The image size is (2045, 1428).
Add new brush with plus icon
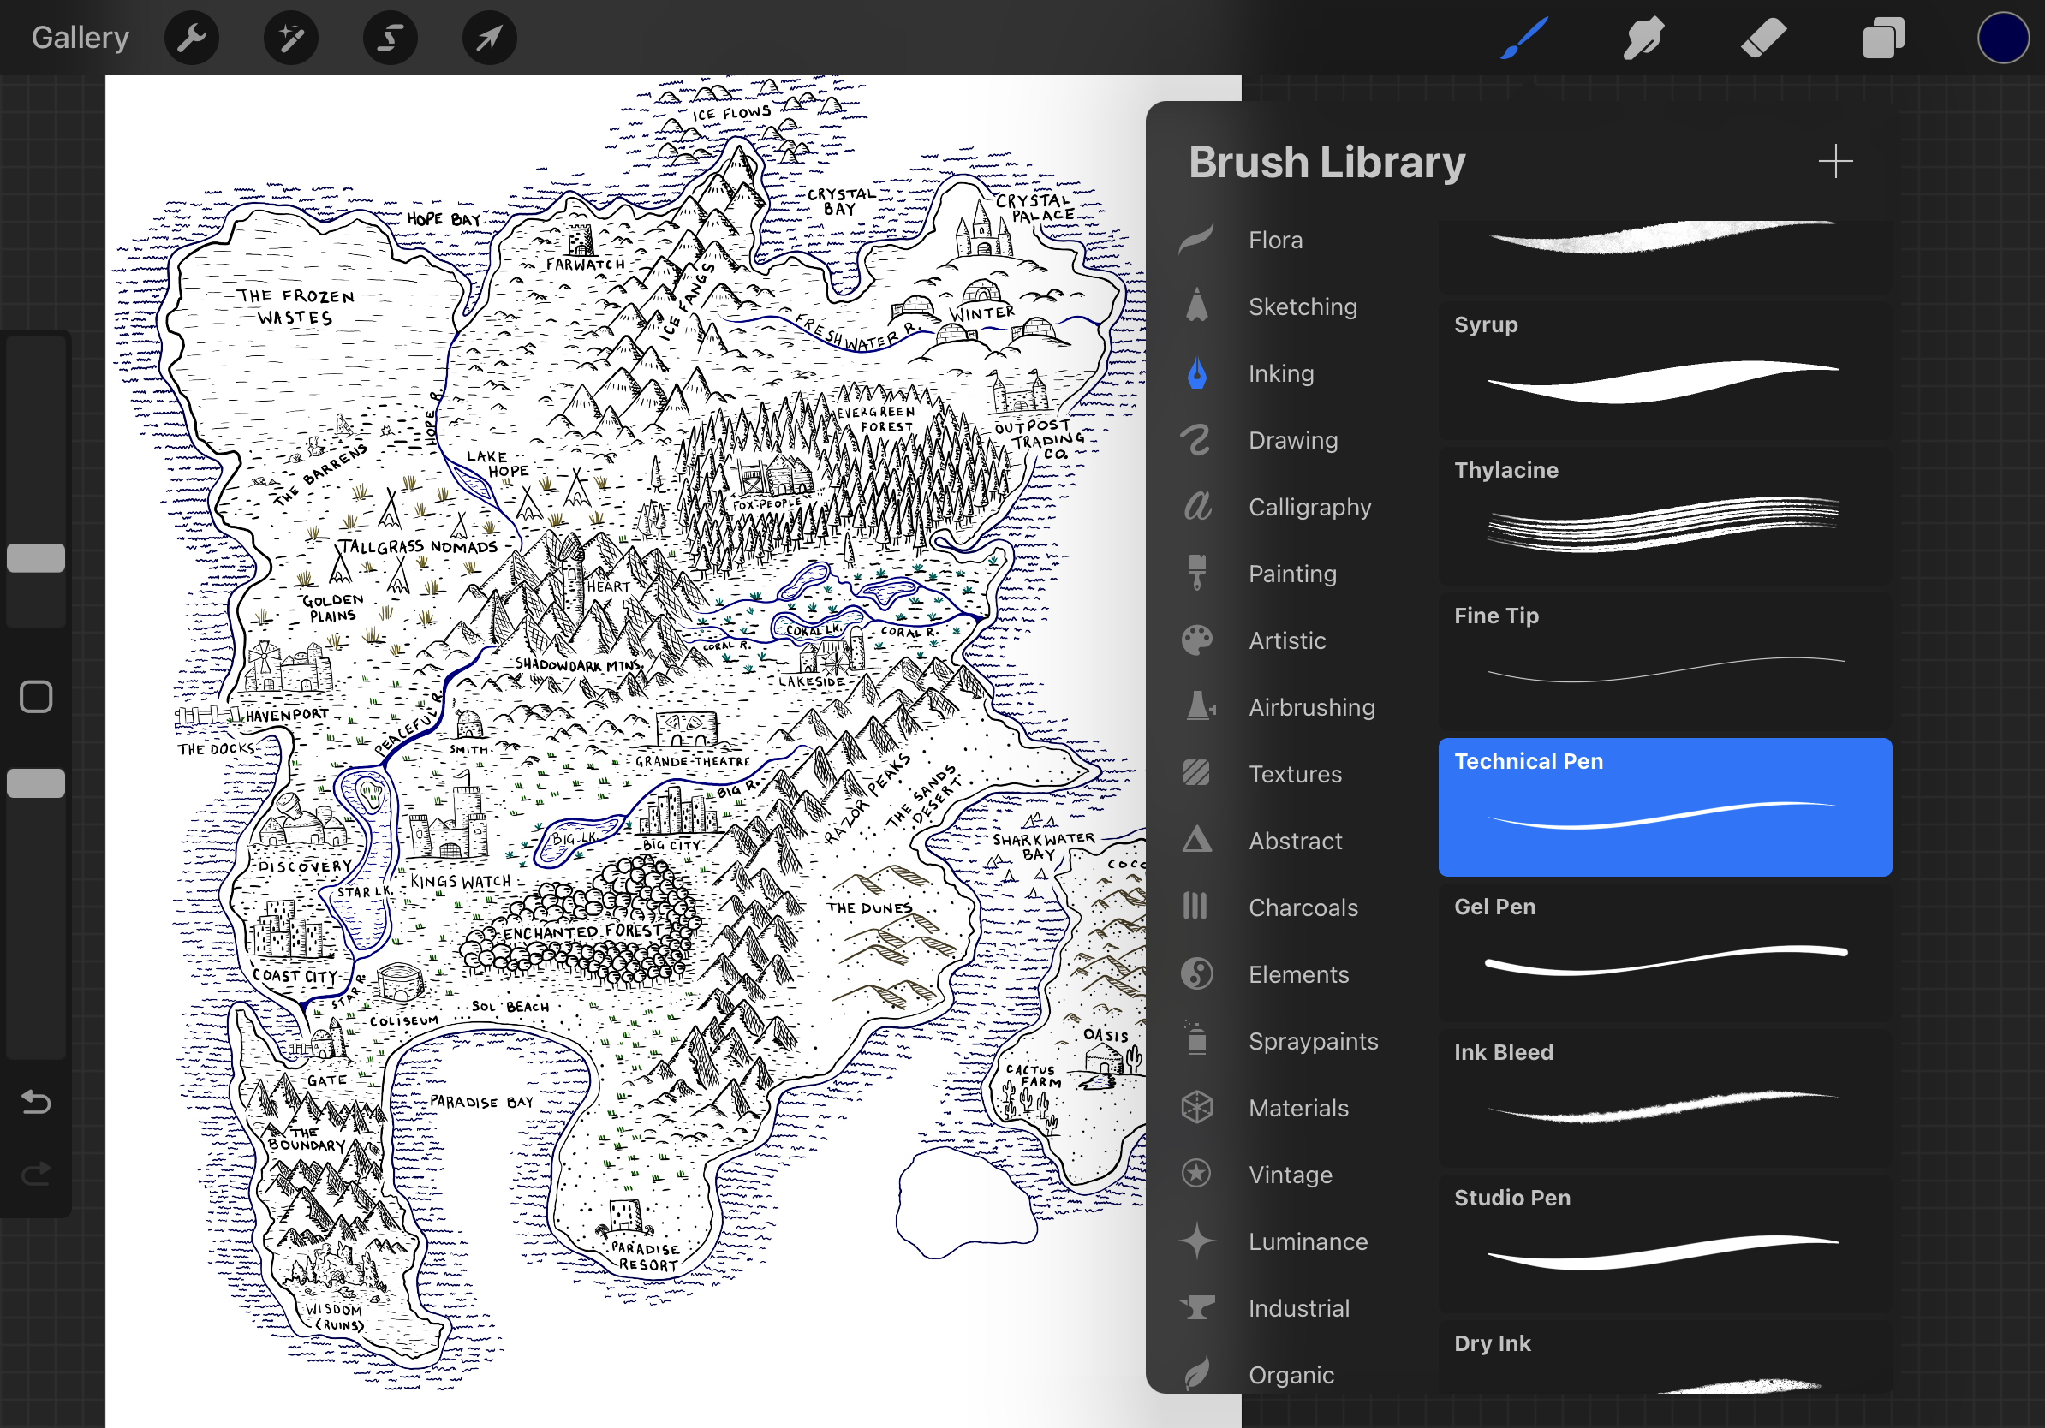coord(1835,161)
